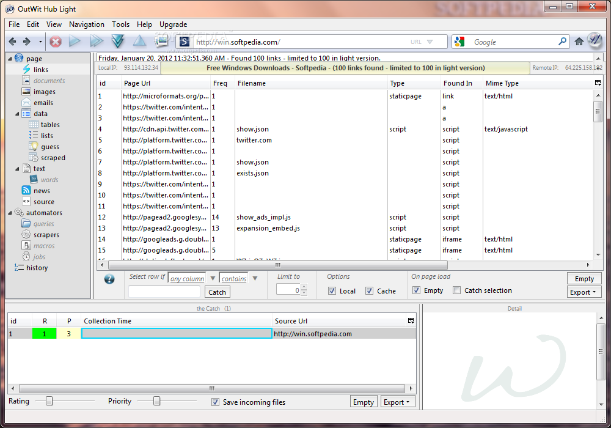Adjust the Rating slider
611x428 pixels.
click(x=49, y=400)
